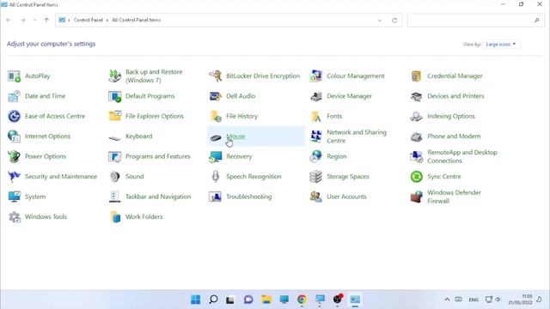Click the User Accounts icon
The image size is (550, 309).
315,197
